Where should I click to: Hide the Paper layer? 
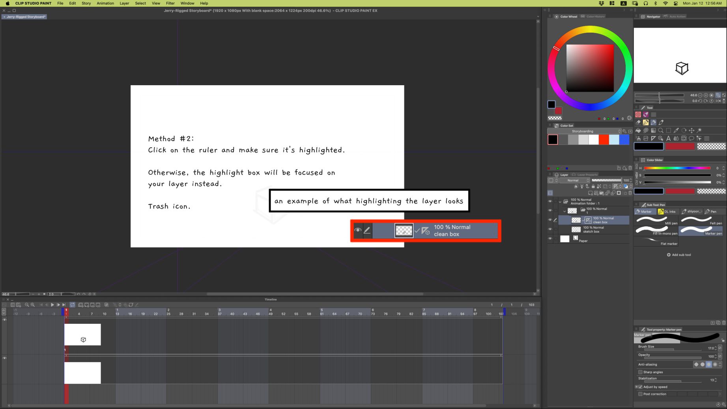[x=550, y=239]
